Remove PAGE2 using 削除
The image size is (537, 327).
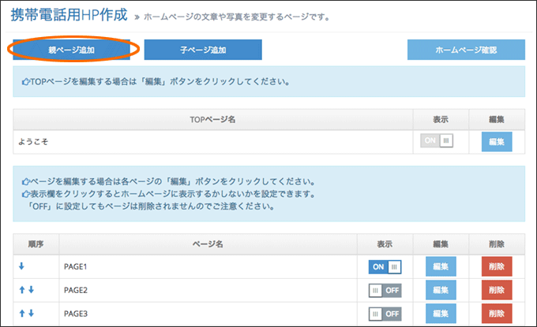[x=497, y=290]
